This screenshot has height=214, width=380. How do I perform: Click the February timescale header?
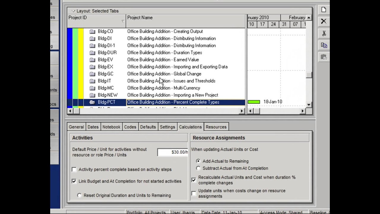tap(293, 18)
